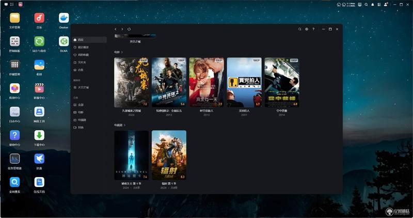413x218 pixels.
Task: Launch the red 音乐 music app
Action: coord(39,18)
